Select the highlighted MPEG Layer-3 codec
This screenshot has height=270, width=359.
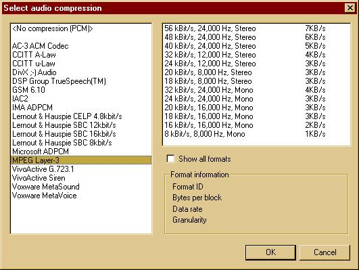[x=81, y=160]
